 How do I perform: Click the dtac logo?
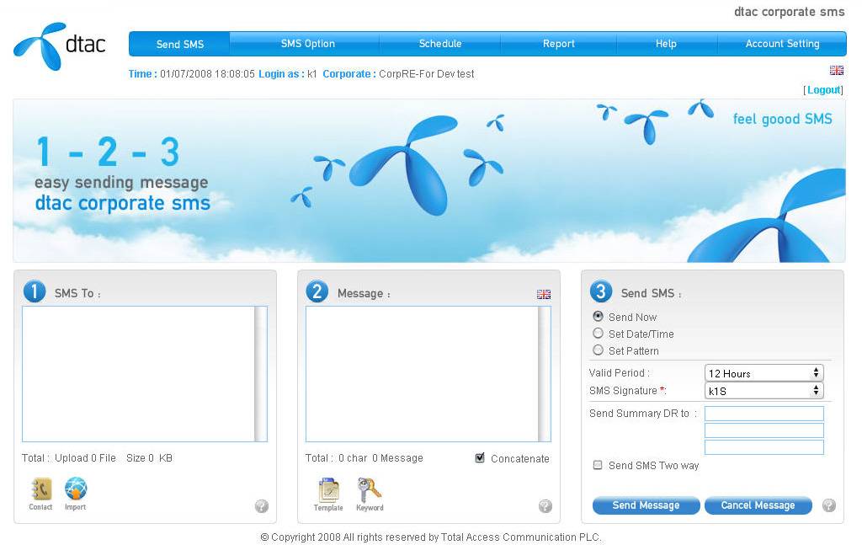[x=60, y=46]
